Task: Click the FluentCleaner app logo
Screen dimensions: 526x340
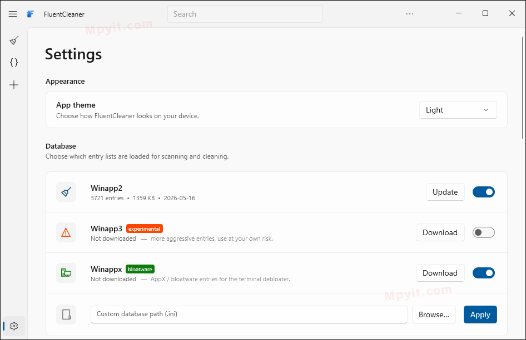Action: (x=31, y=14)
